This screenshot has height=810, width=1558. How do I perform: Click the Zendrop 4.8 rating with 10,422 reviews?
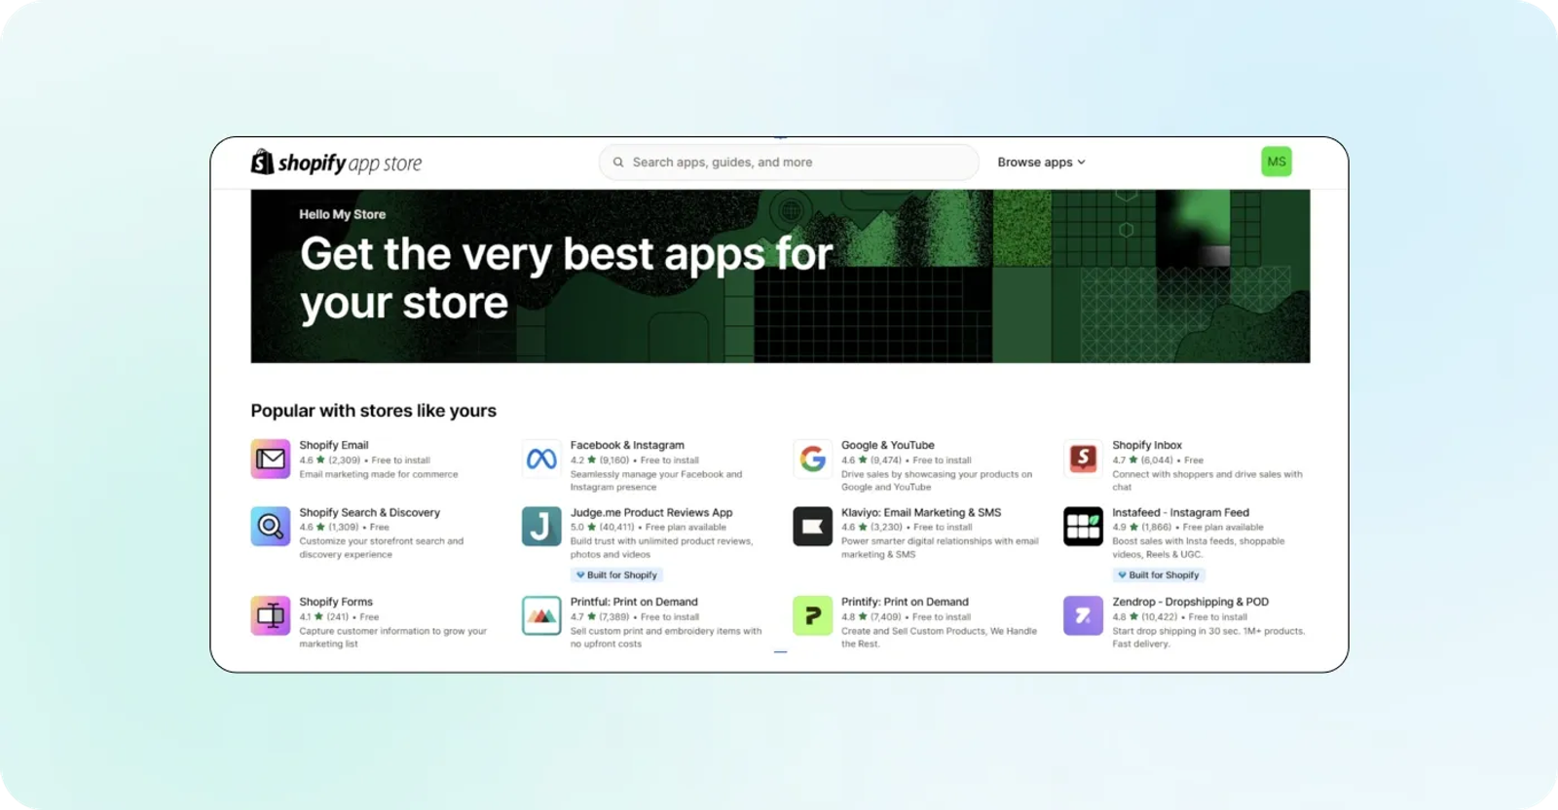click(1145, 616)
